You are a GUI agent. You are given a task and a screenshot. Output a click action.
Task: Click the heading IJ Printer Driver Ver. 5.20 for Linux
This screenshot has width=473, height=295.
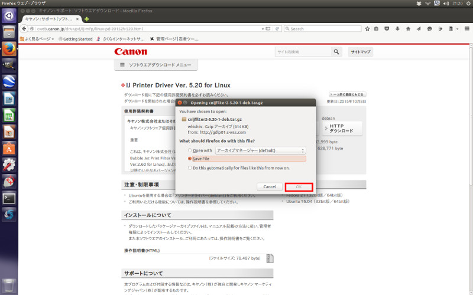178,85
